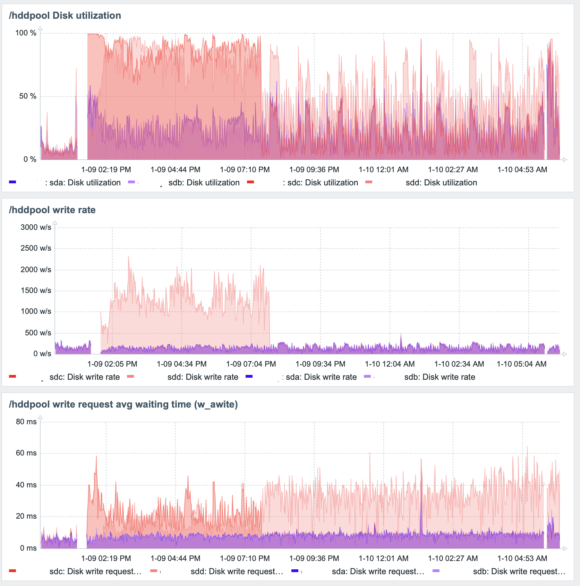Click the '80 ms' y-axis label
Screen dimensions: 580x586
pos(26,422)
